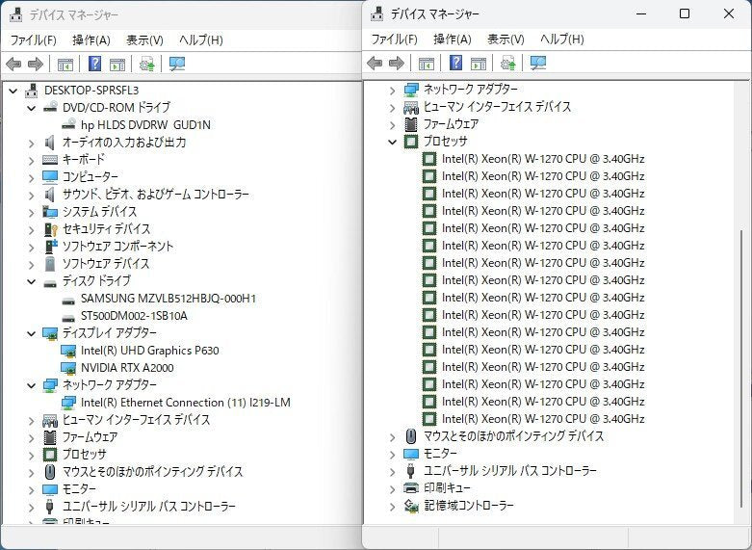752x550 pixels.
Task: Open 表示(V) menu in left window
Action: tap(144, 39)
